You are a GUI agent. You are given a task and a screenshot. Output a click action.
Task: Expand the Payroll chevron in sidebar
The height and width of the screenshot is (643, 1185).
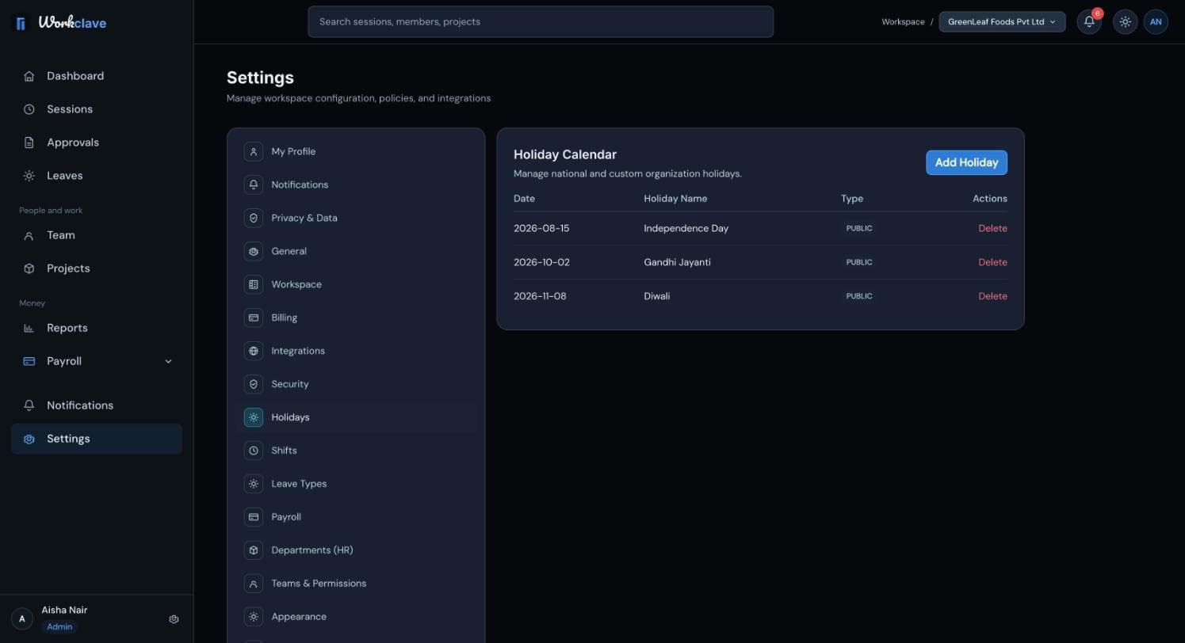pyautogui.click(x=168, y=361)
